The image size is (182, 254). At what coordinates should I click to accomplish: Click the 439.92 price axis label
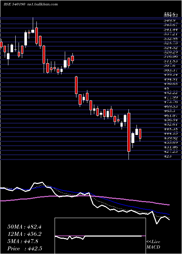tap(171, 138)
